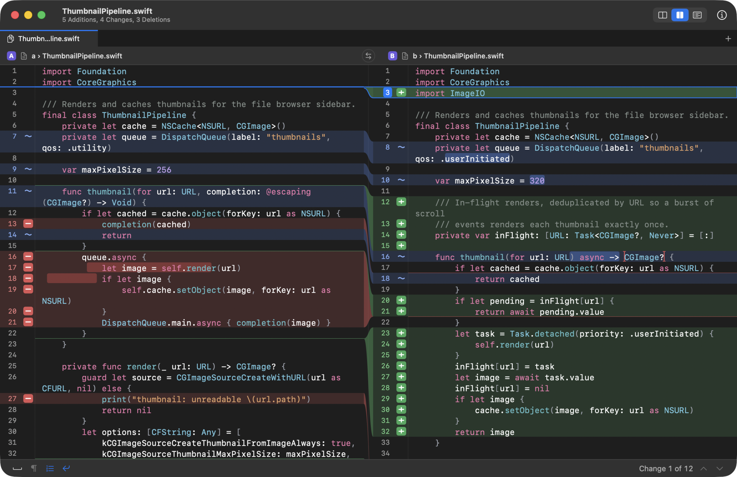Image resolution: width=737 pixels, height=477 pixels.
Task: Click deletion marker on let image render line
Action: point(28,267)
